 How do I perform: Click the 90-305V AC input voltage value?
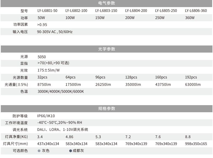click(55, 32)
